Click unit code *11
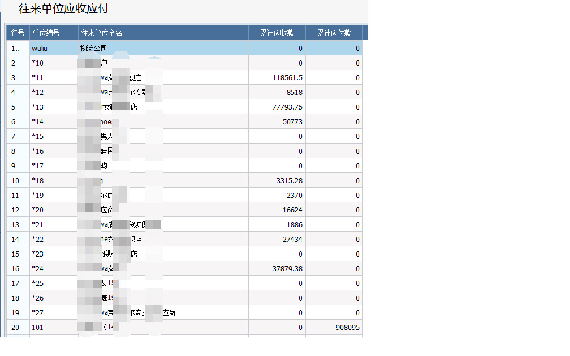Screen dimensions: 570x356 (x=54, y=78)
